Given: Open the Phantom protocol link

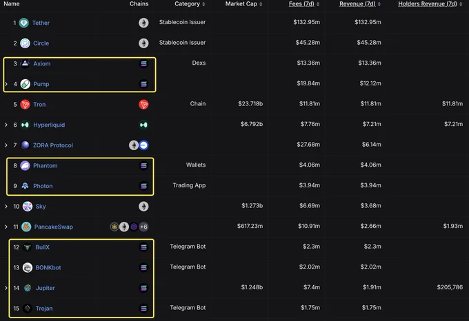Looking at the screenshot, I should point(45,165).
